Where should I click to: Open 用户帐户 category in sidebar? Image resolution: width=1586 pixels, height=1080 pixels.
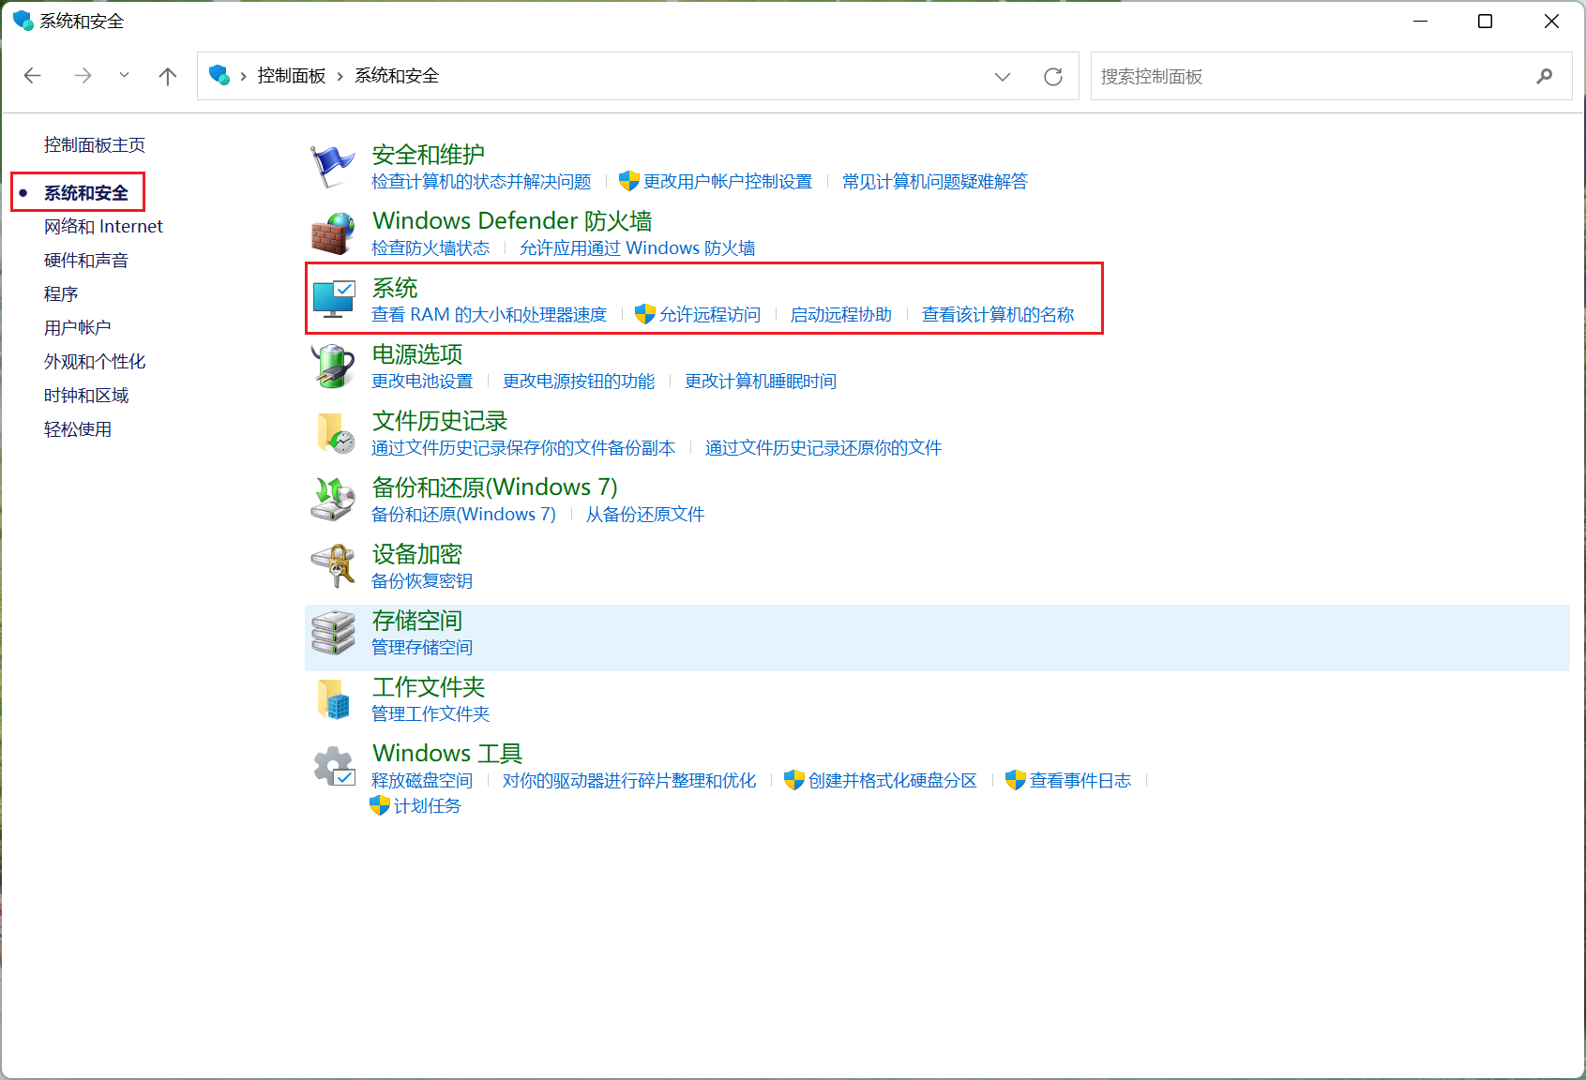pos(78,328)
